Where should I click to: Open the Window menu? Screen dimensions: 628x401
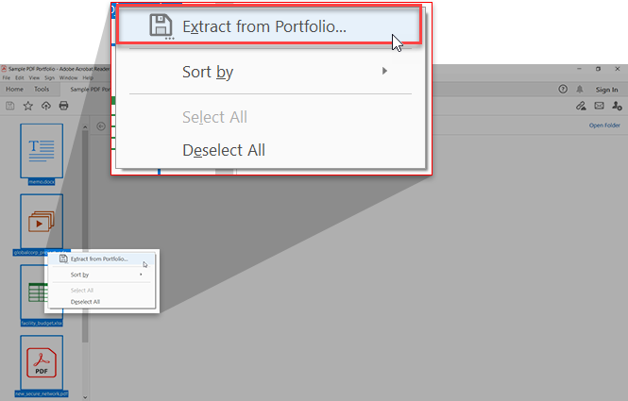pos(69,77)
